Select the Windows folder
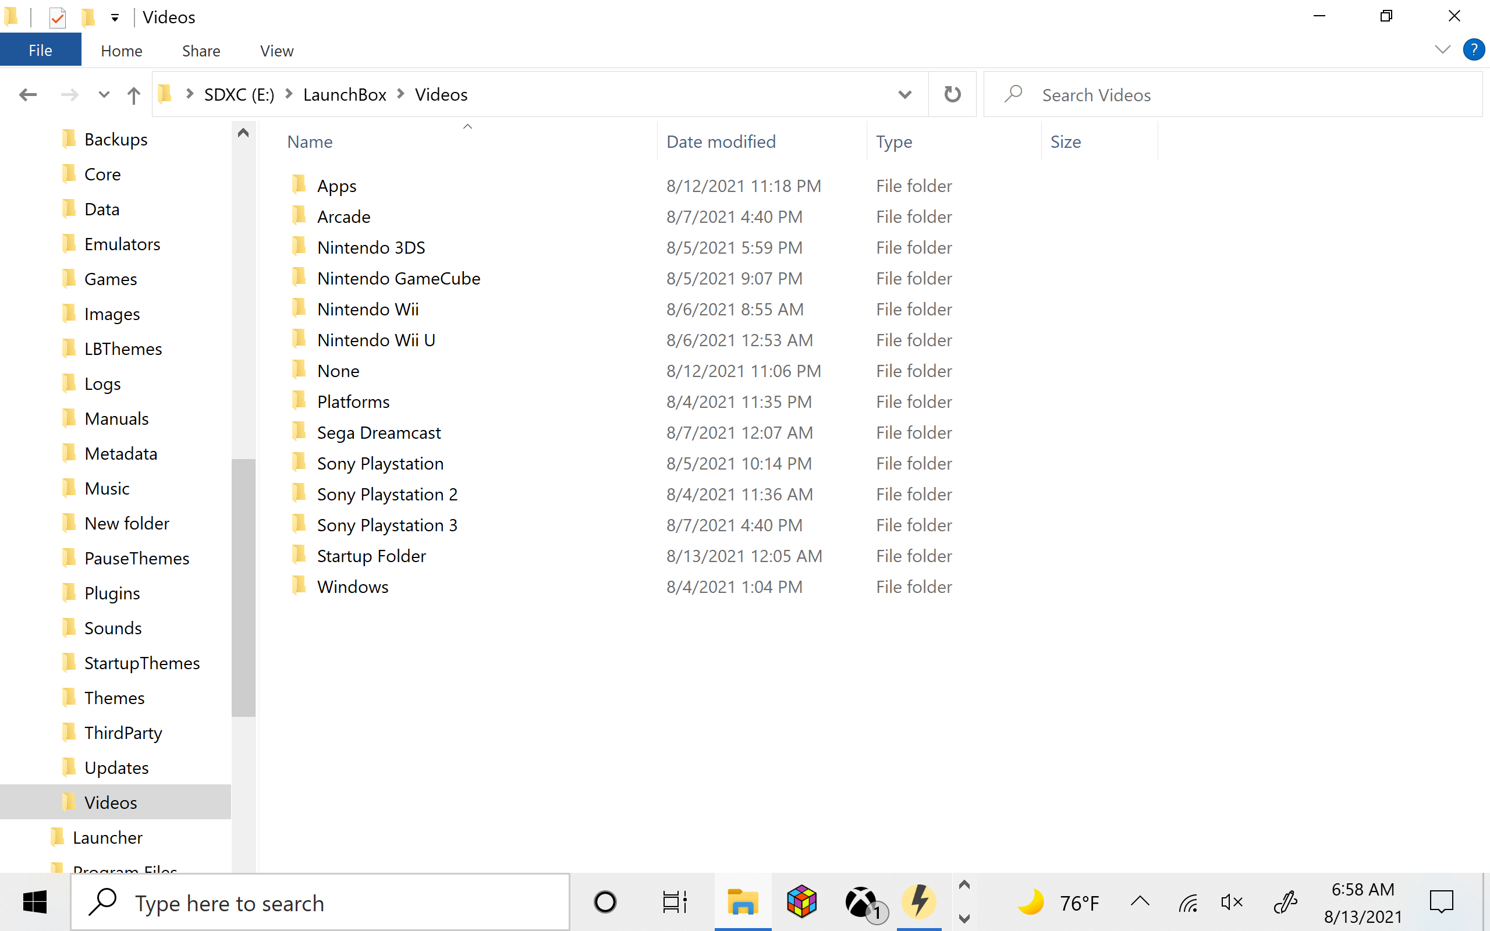The height and width of the screenshot is (931, 1490). pos(352,585)
